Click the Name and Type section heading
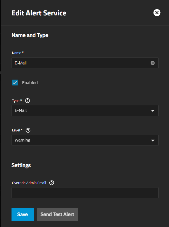The image size is (169, 227). 30,35
